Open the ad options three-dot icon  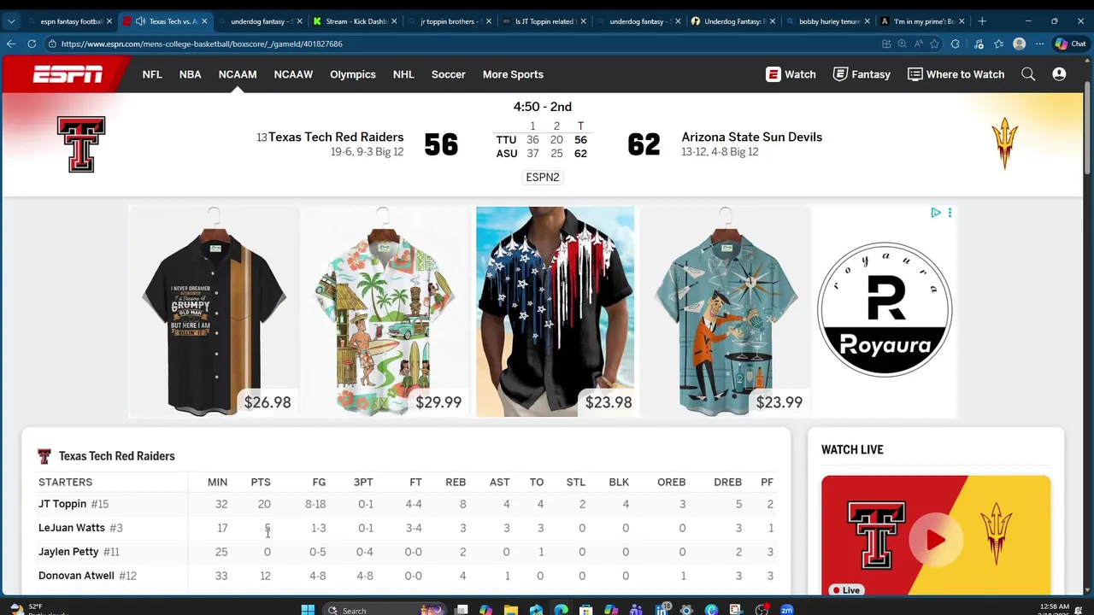click(950, 213)
